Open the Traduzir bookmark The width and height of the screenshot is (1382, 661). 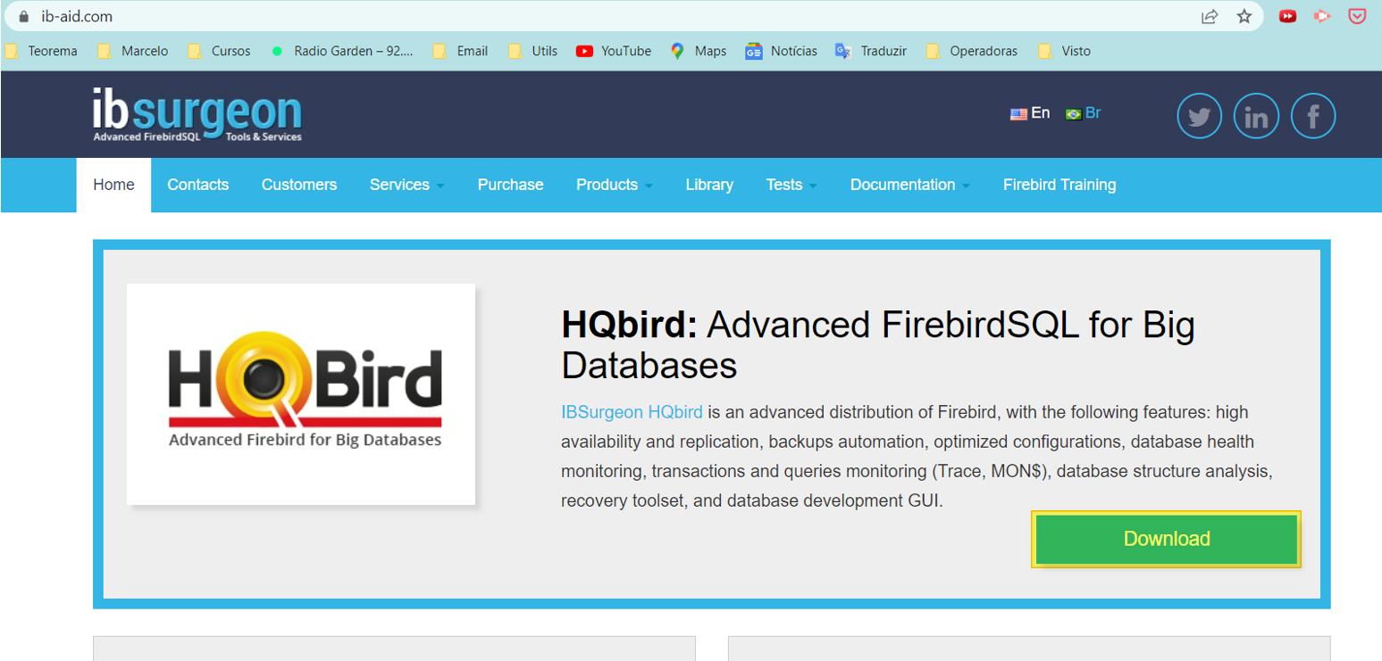[871, 51]
